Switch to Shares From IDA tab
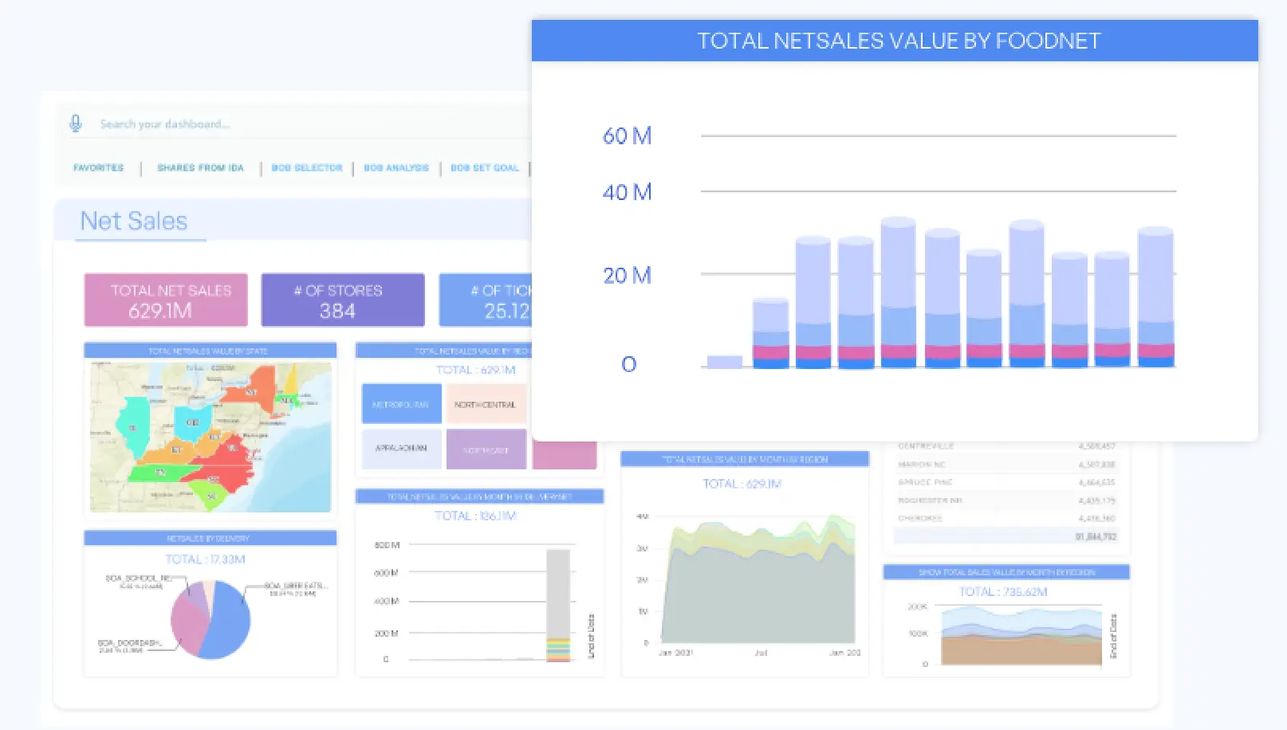1287x730 pixels. click(x=200, y=168)
